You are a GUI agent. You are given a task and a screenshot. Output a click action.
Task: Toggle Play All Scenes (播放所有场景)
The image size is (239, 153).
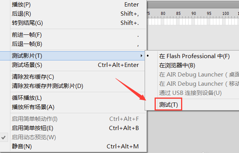pyautogui.click(x=33, y=107)
